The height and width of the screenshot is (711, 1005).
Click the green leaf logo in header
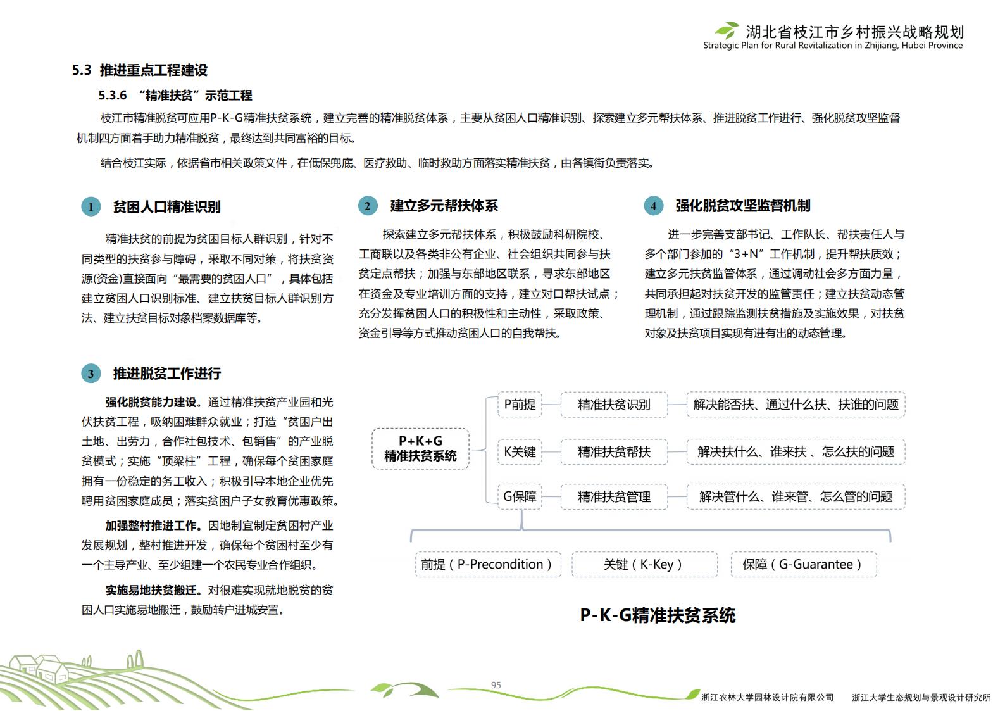coord(727,30)
